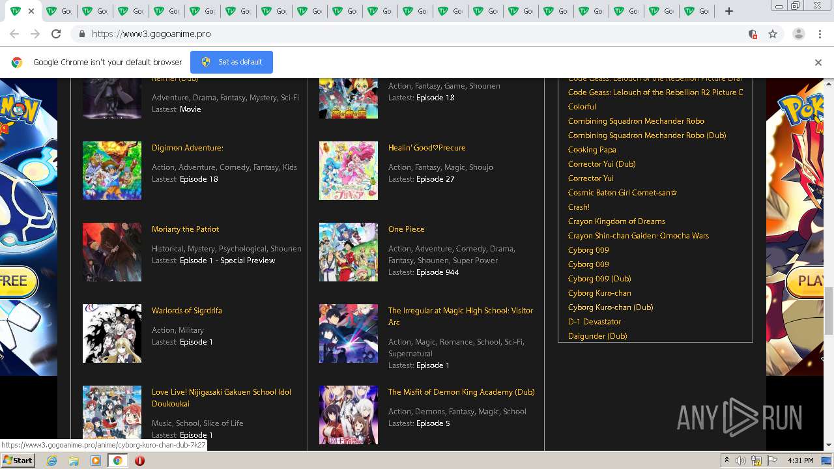Focus the address bar URL field
834x469 pixels.
point(417,34)
